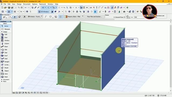This screenshot has width=172, height=97.
Task: Toggle the highlighted blue 3D view mode icon
Action: click(95, 12)
